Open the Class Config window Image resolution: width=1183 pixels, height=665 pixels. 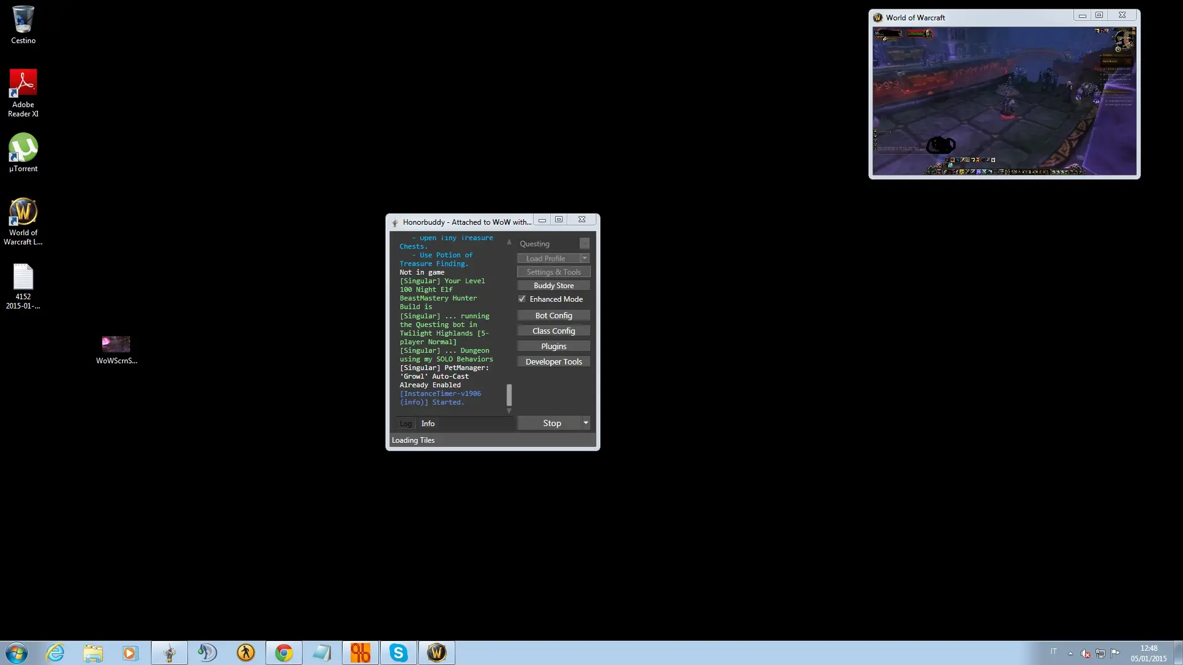coord(553,331)
